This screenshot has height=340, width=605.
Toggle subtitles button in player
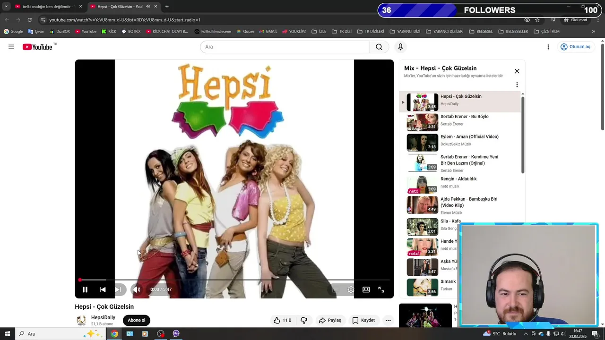pyautogui.click(x=335, y=289)
